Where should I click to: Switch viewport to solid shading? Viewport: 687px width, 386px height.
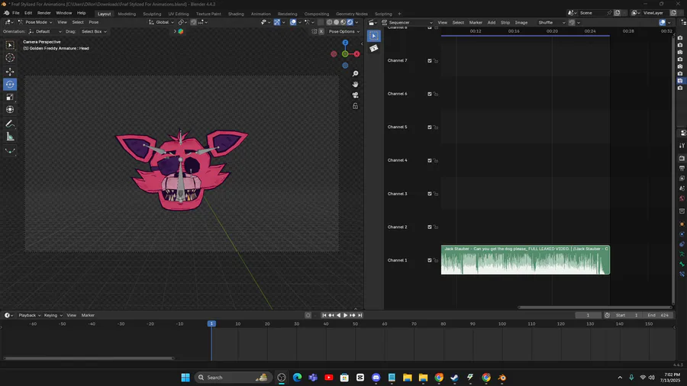pyautogui.click(x=337, y=22)
